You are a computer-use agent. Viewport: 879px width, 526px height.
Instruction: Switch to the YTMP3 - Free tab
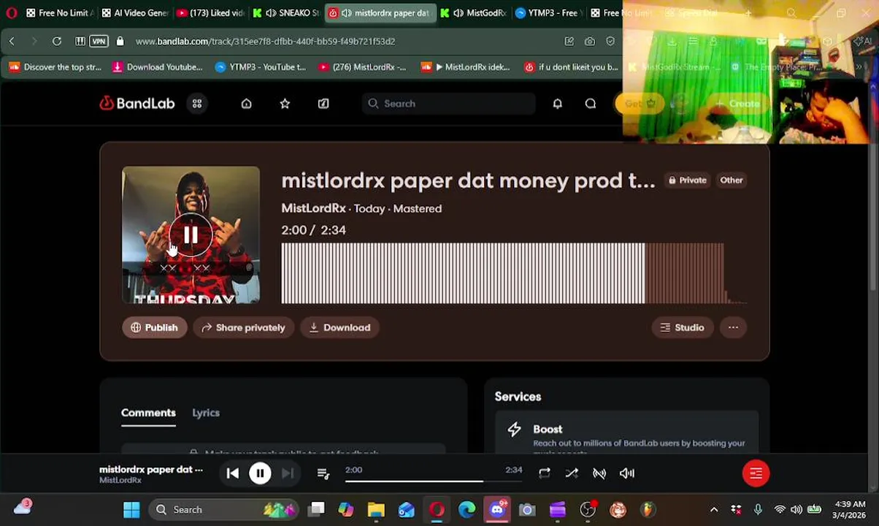pos(547,12)
